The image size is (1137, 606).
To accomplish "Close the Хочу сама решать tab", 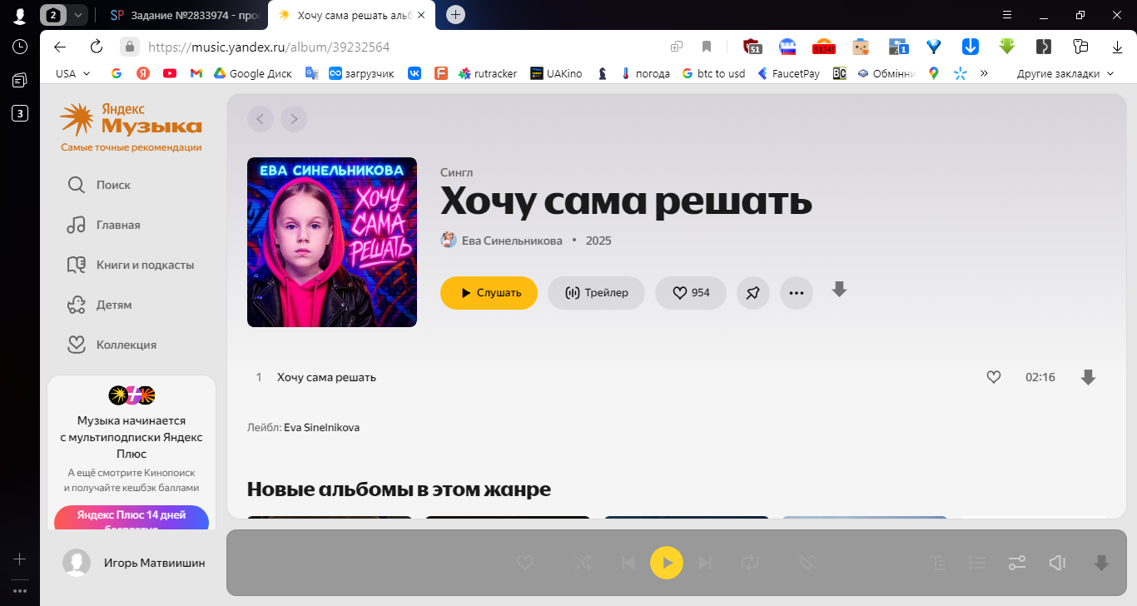I will (420, 15).
